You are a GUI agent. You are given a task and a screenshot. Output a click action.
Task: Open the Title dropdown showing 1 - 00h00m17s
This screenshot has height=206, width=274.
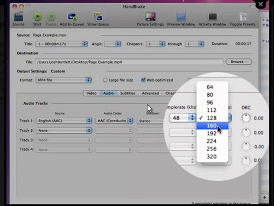(62, 44)
